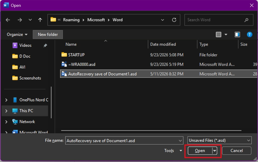This screenshot has height=162, width=258.
Task: Click the STARTUP folder icon
Action: [64, 54]
